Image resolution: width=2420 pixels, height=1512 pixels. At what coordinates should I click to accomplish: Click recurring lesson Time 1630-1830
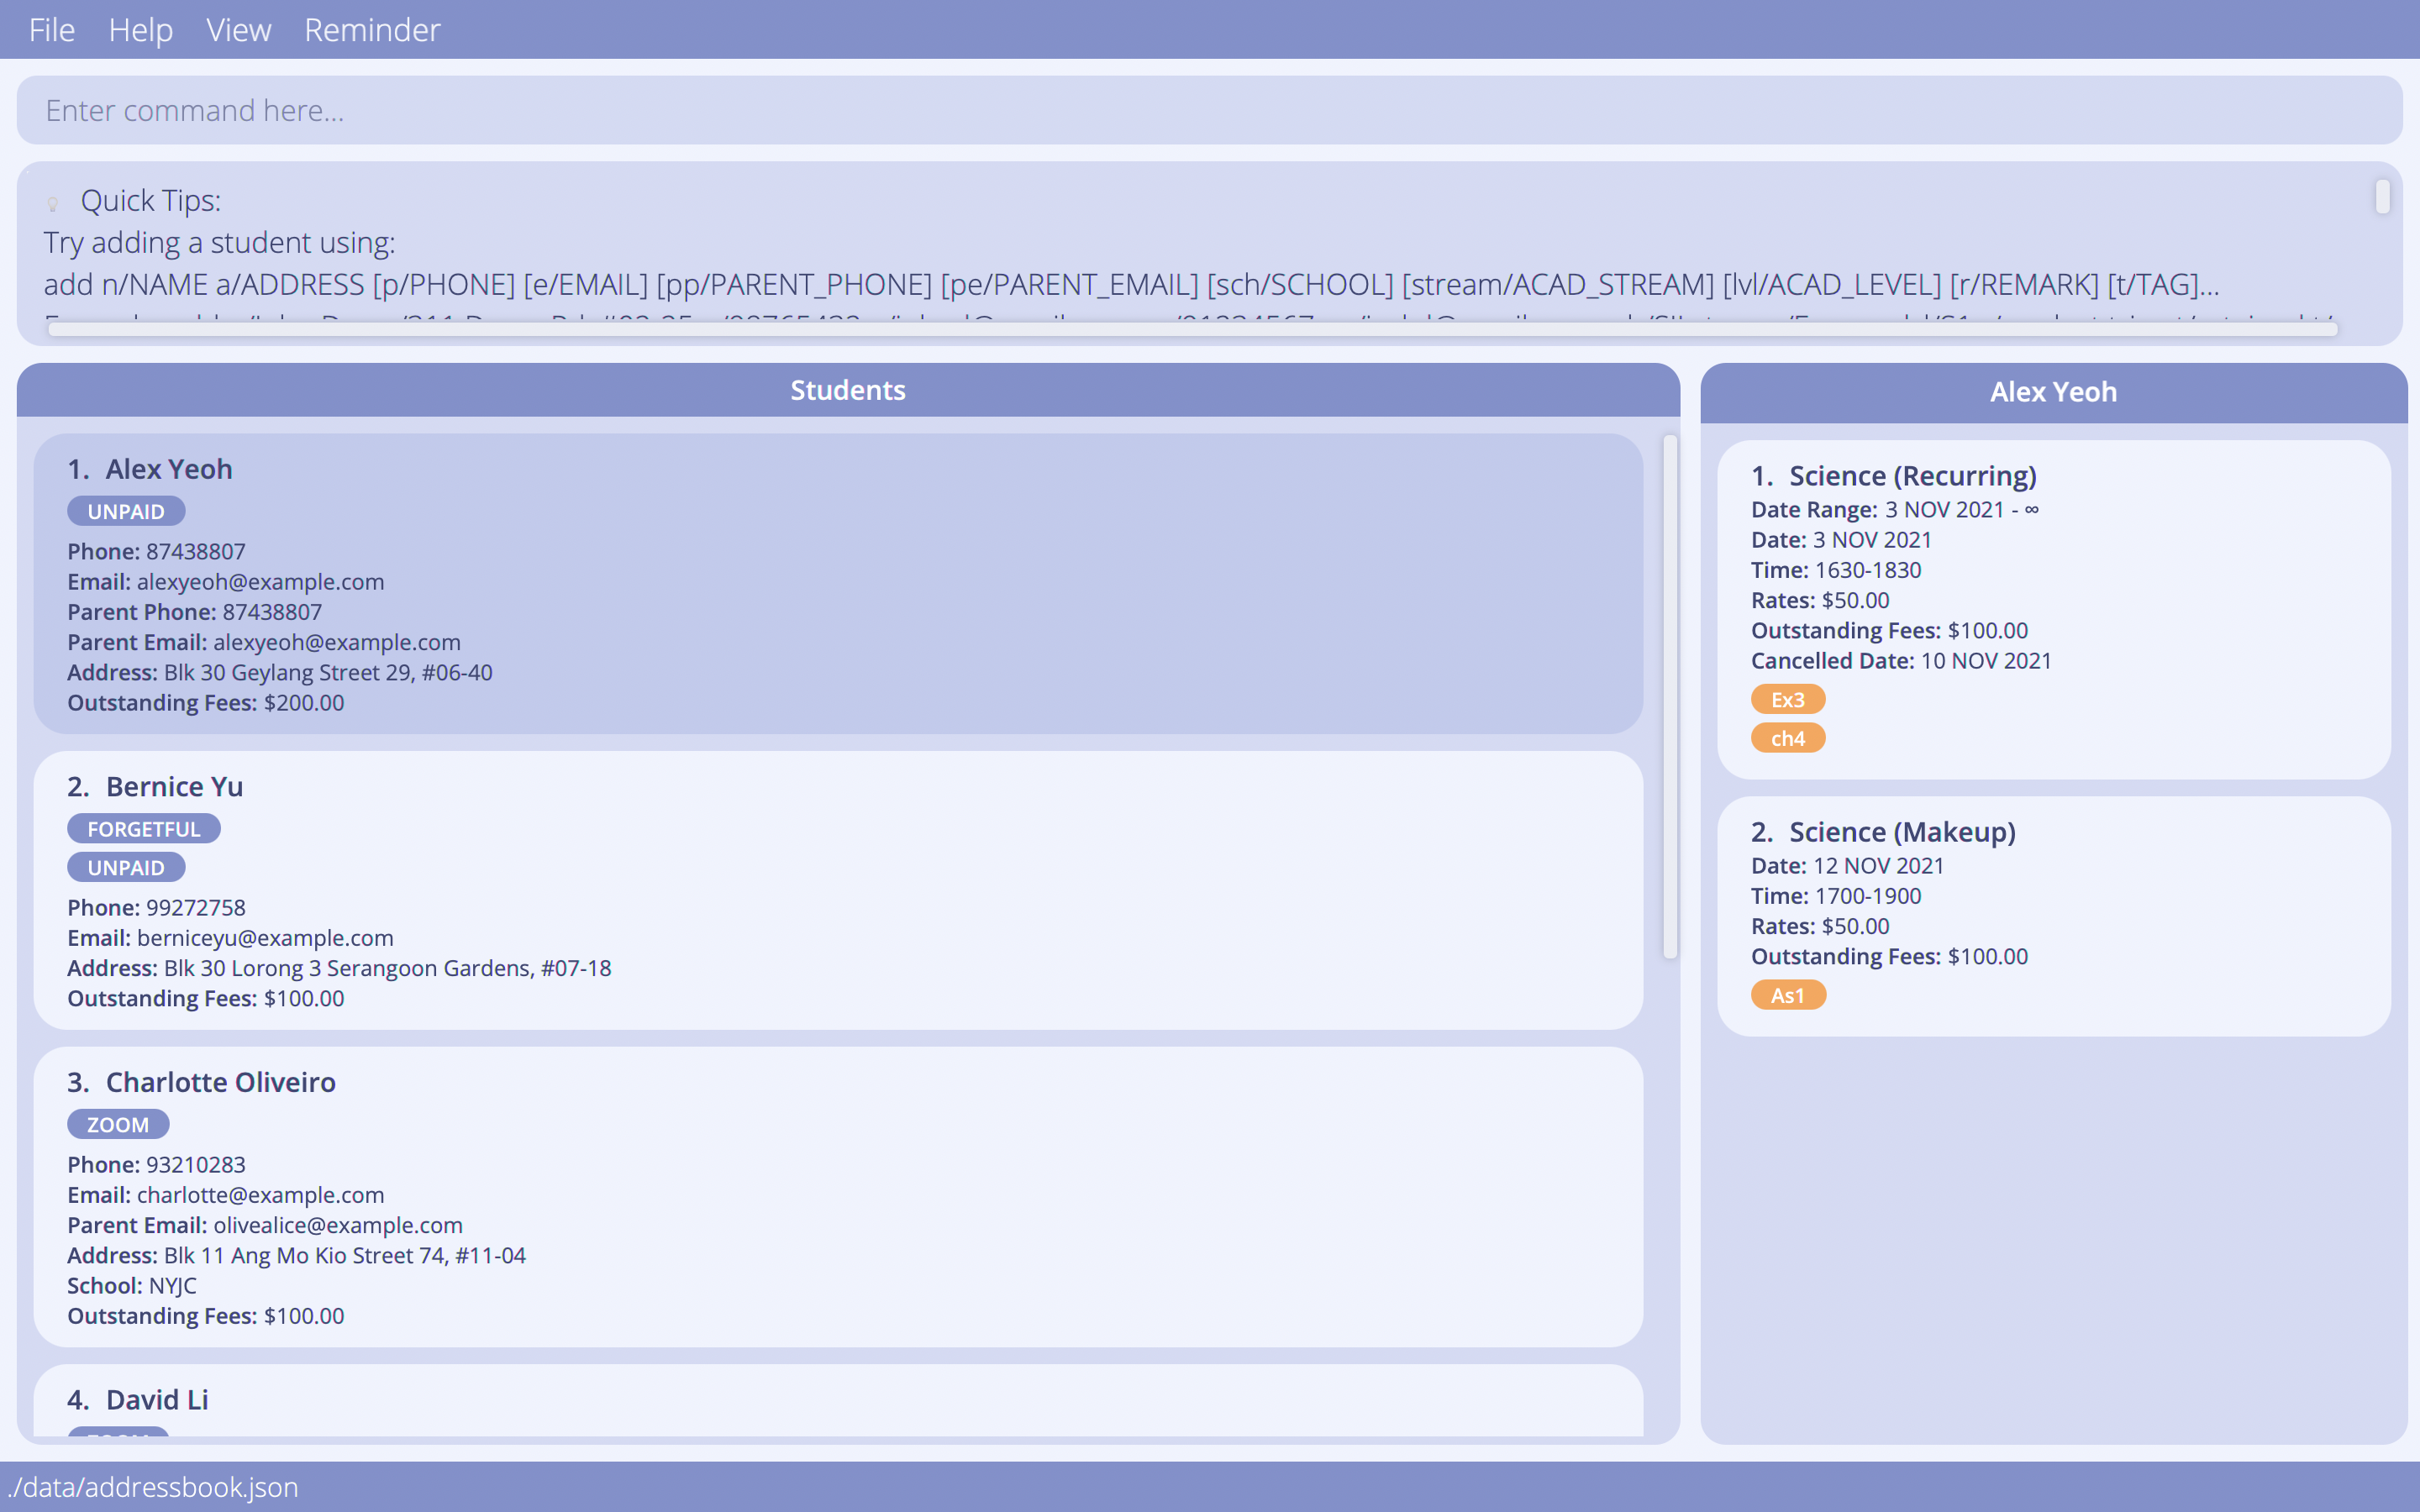1836,570
